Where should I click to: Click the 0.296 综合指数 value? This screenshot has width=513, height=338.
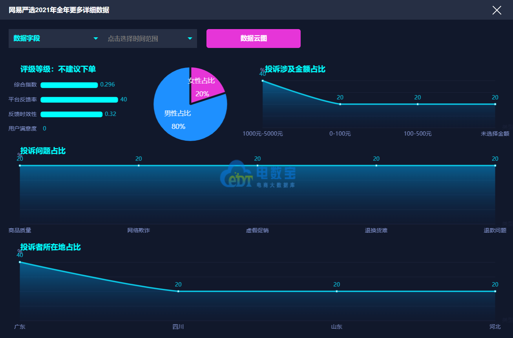108,84
